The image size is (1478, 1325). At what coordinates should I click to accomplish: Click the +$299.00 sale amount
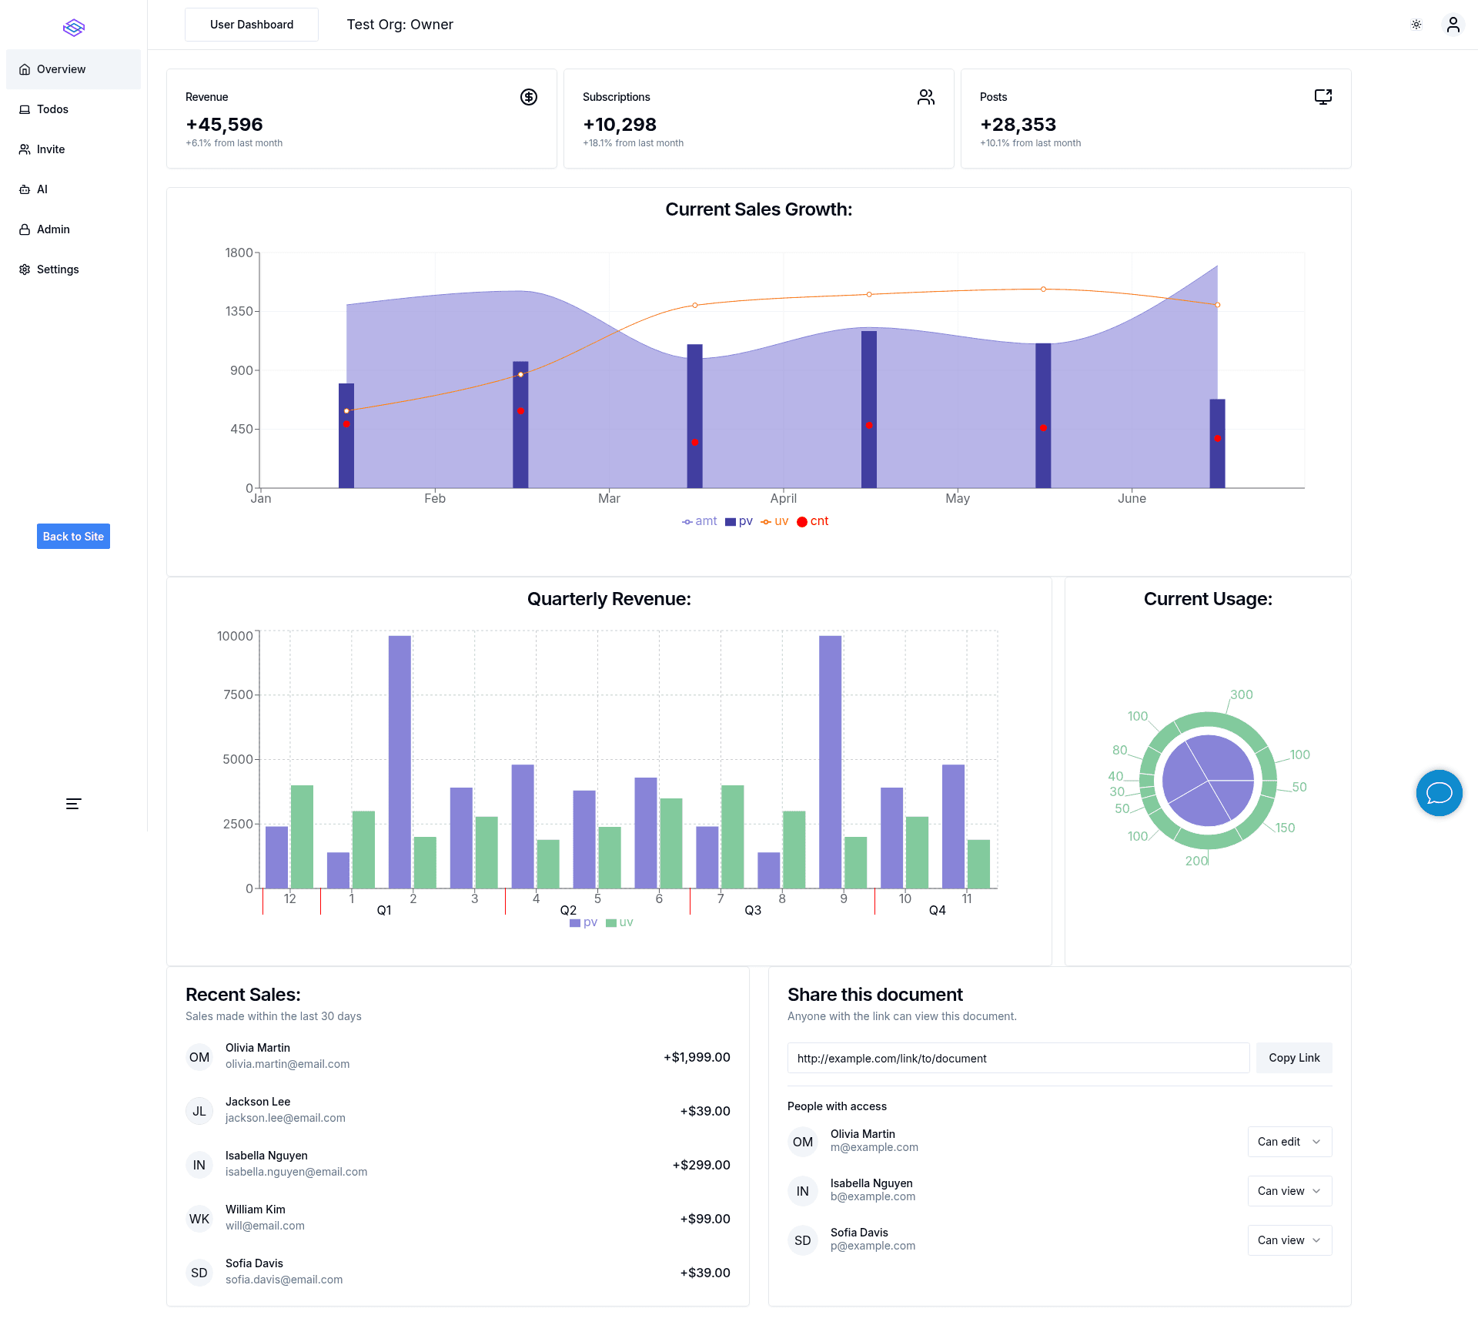(701, 1165)
